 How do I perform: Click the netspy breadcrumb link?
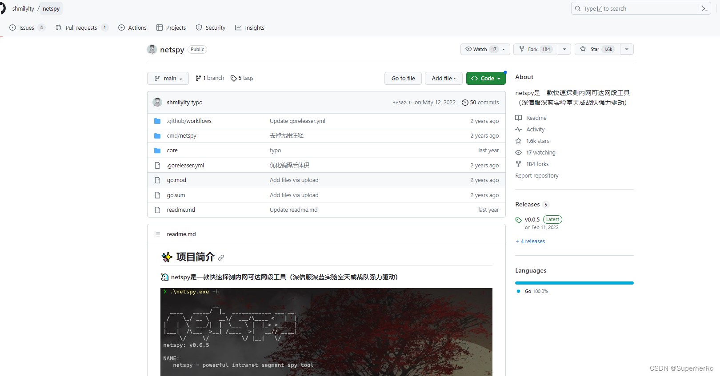click(51, 8)
